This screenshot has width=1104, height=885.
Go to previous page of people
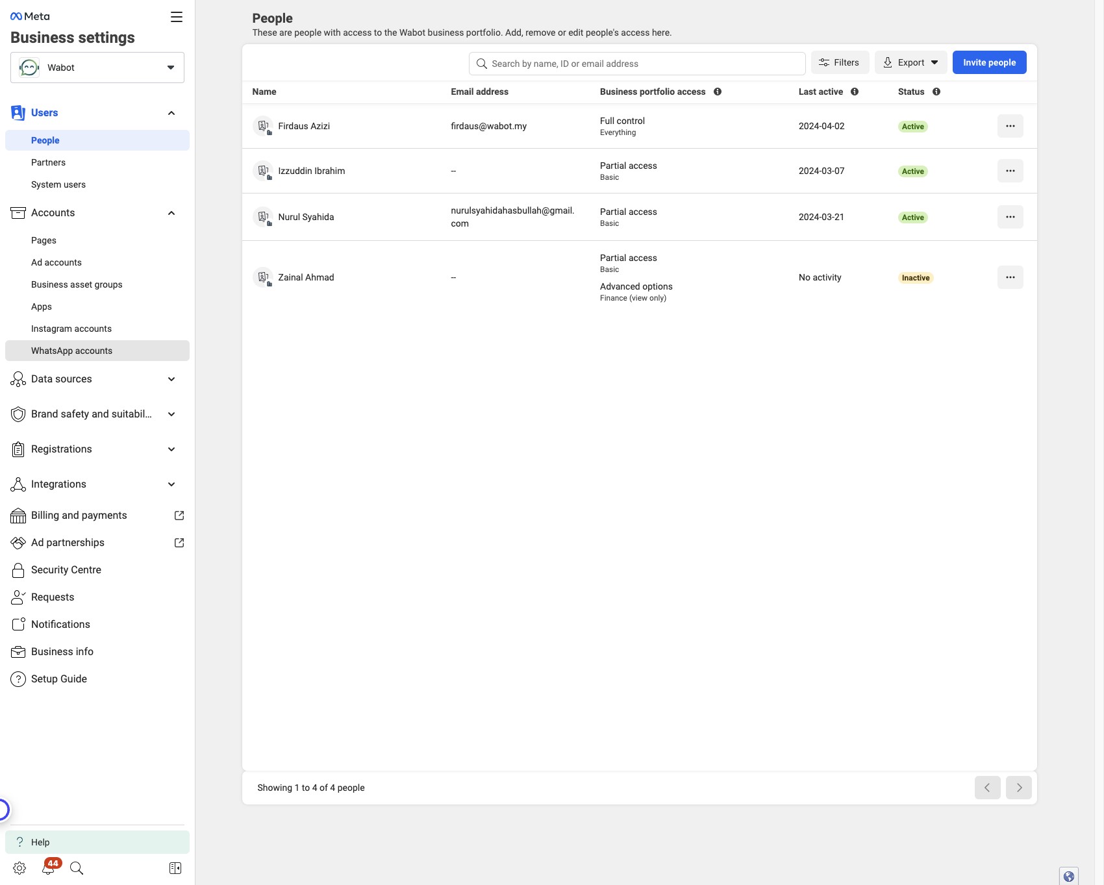tap(987, 788)
